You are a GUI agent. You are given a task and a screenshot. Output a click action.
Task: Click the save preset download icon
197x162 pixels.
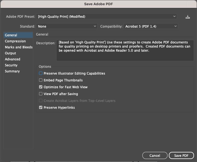[x=188, y=17]
